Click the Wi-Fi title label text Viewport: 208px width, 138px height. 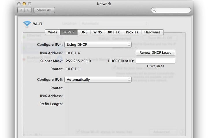(38, 24)
